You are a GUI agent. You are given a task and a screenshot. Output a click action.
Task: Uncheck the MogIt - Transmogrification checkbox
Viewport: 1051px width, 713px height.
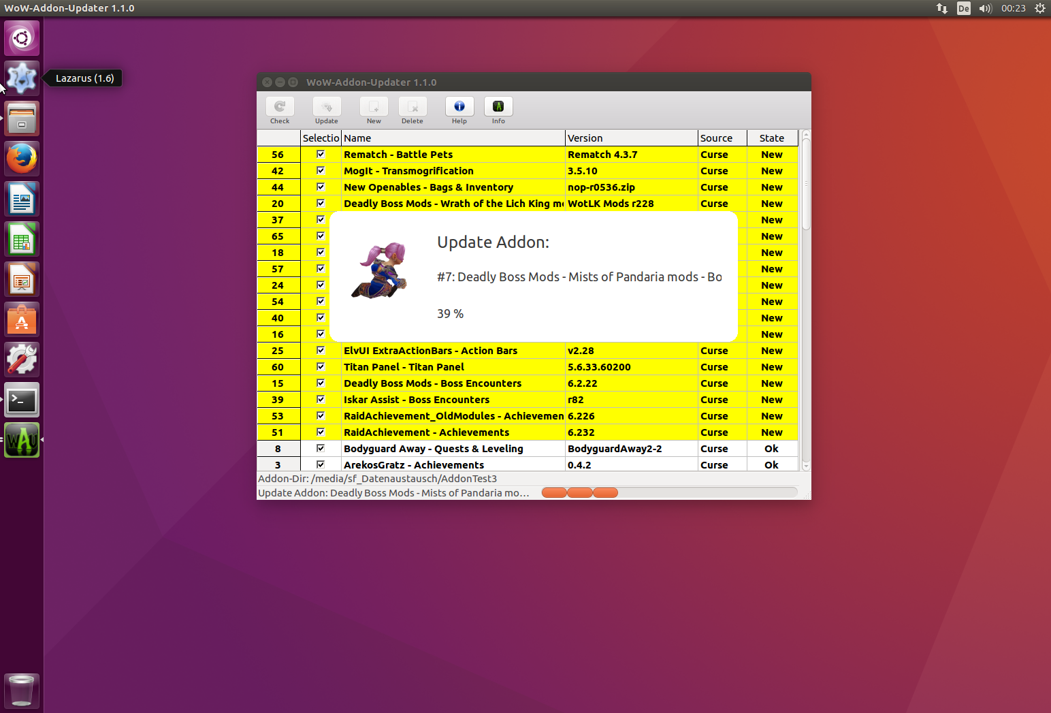click(321, 170)
